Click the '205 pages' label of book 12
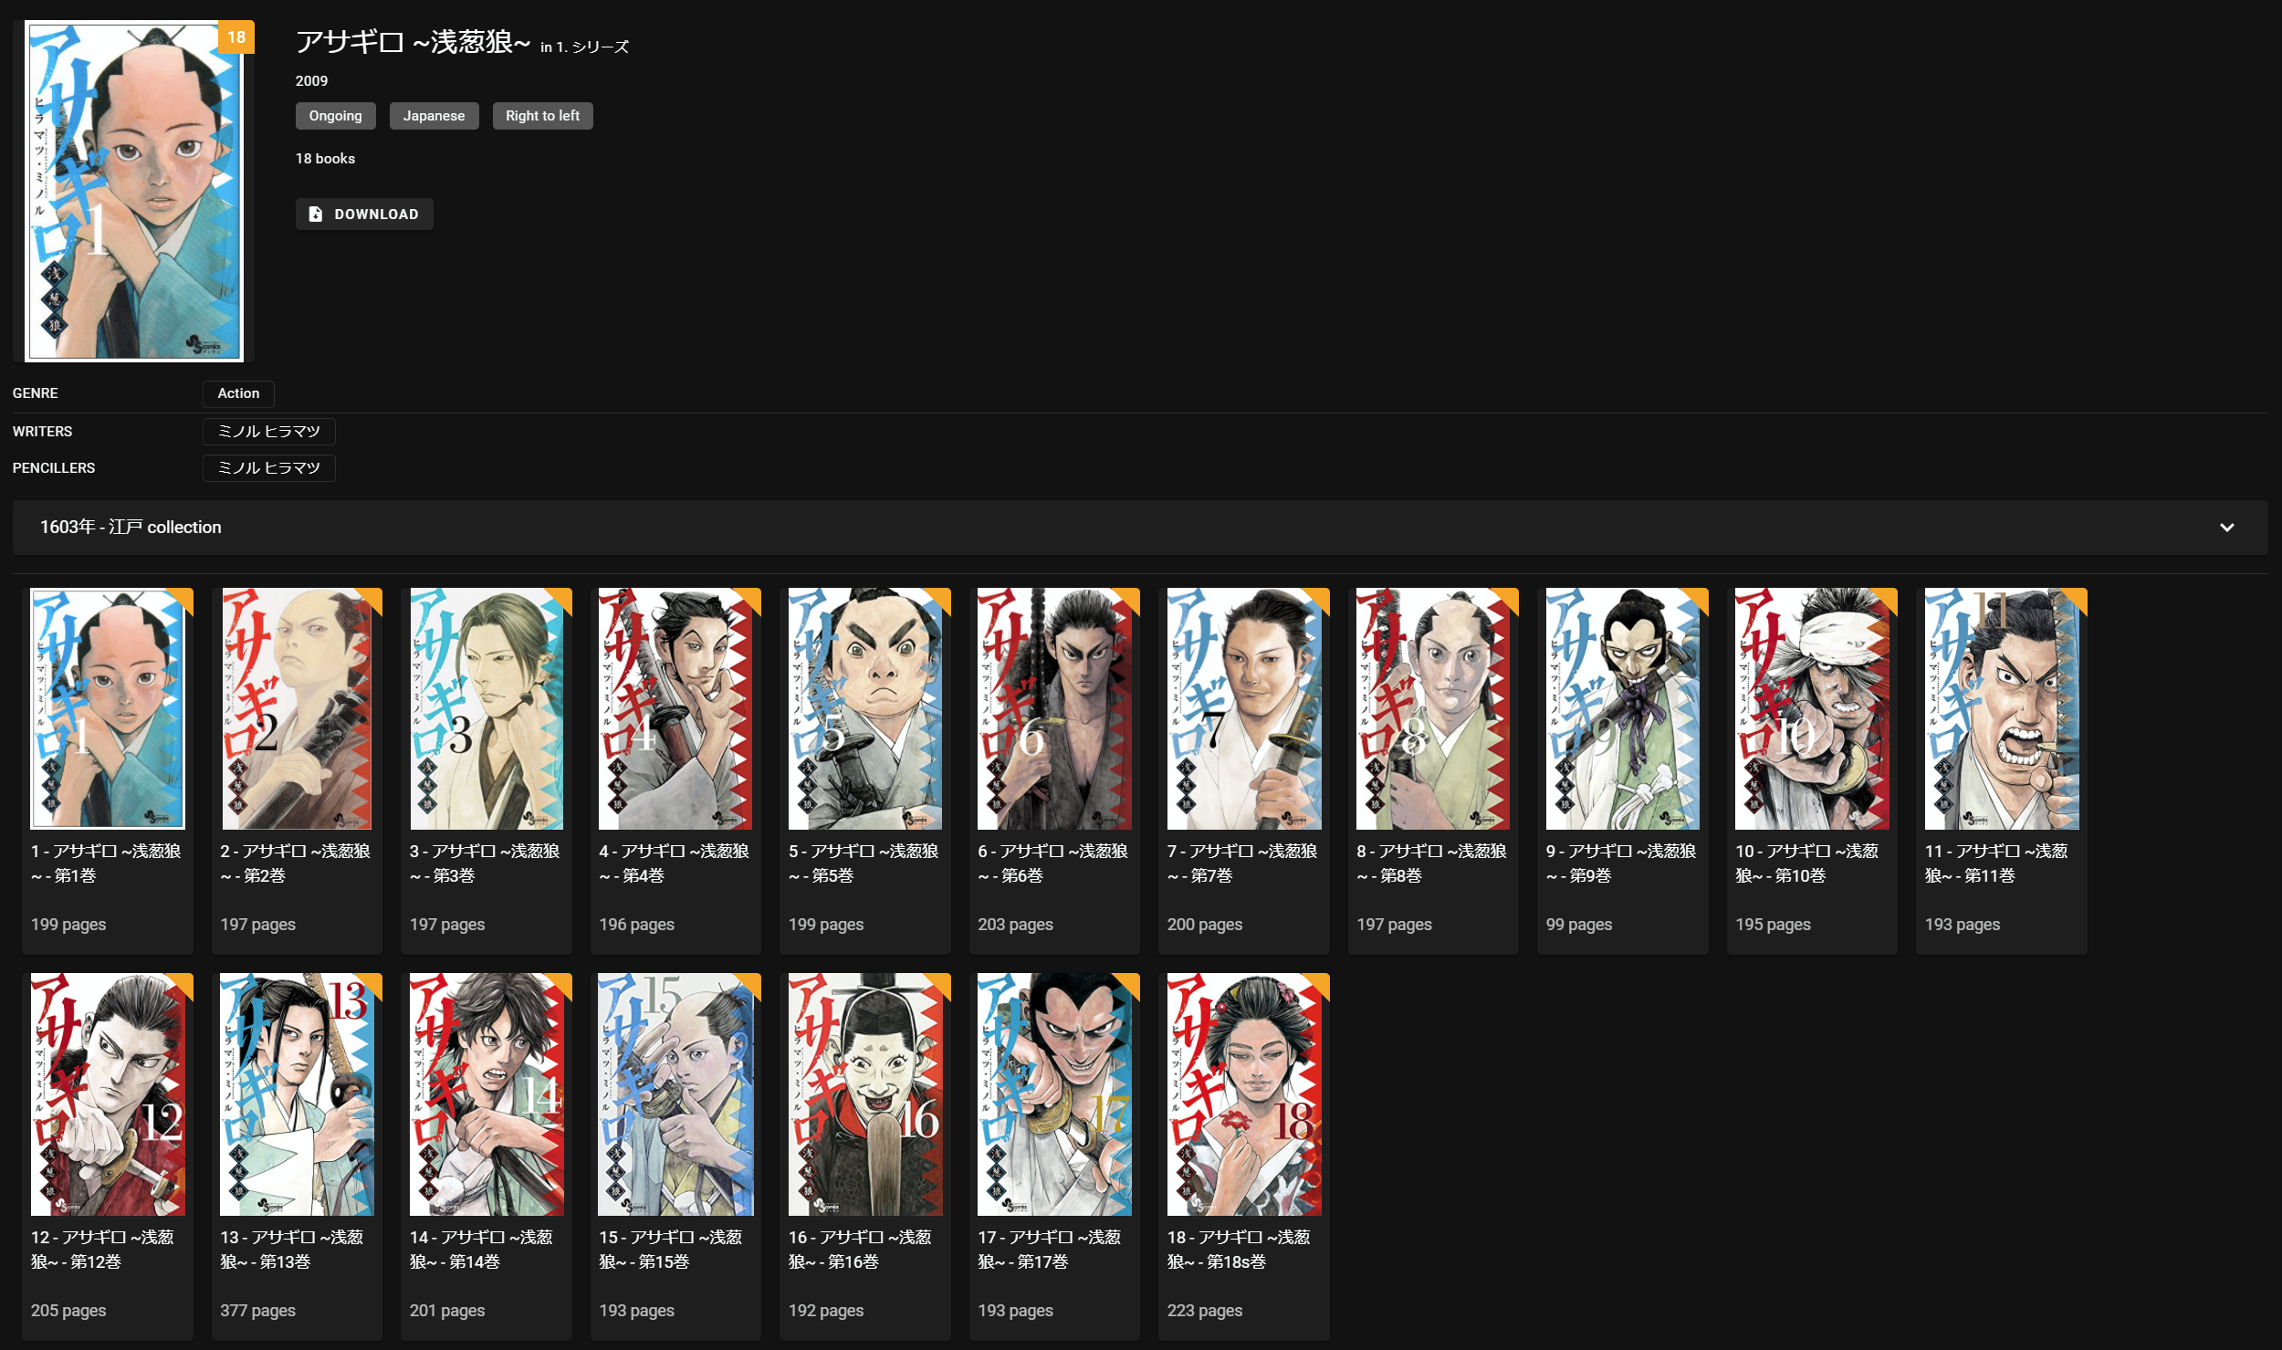 (x=68, y=1311)
